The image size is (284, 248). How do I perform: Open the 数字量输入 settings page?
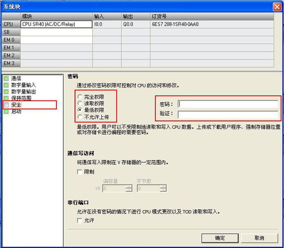coord(23,85)
